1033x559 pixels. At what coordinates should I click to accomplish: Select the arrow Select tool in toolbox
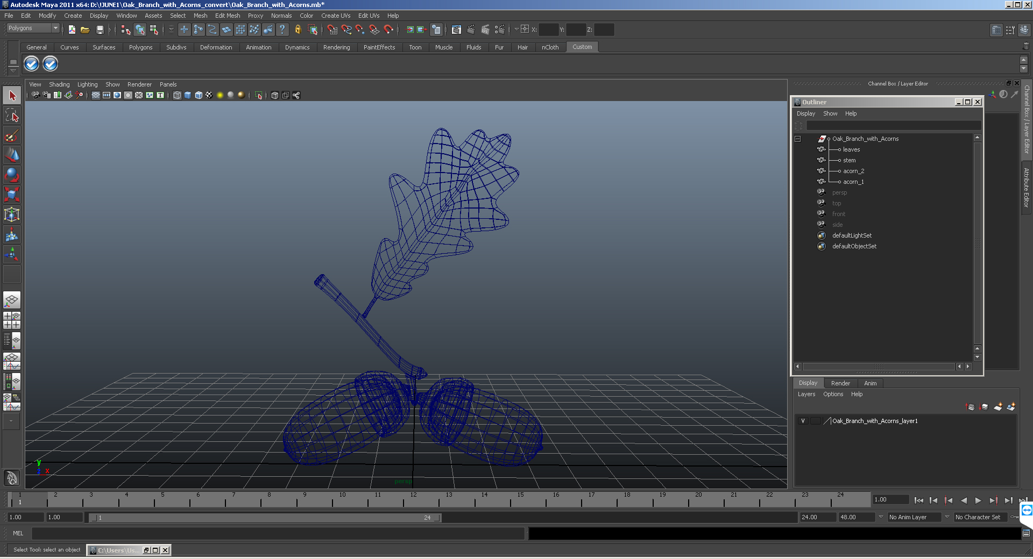point(12,96)
